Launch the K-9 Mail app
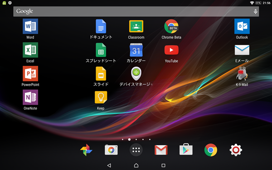 click(242, 73)
